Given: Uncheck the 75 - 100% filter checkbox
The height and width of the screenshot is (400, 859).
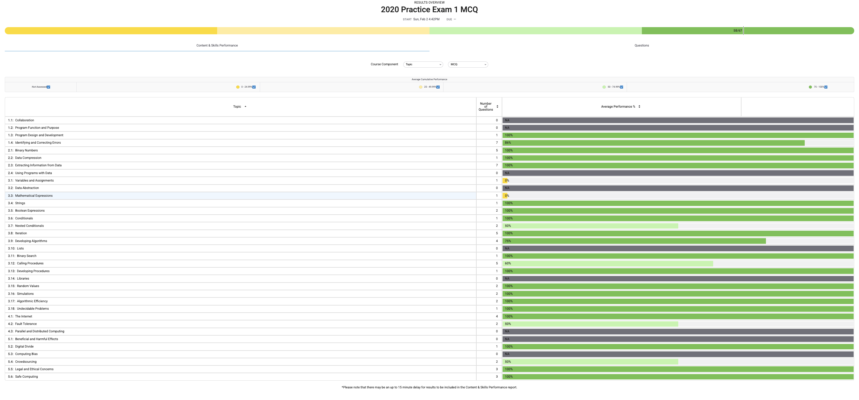Looking at the screenshot, I should click(826, 87).
